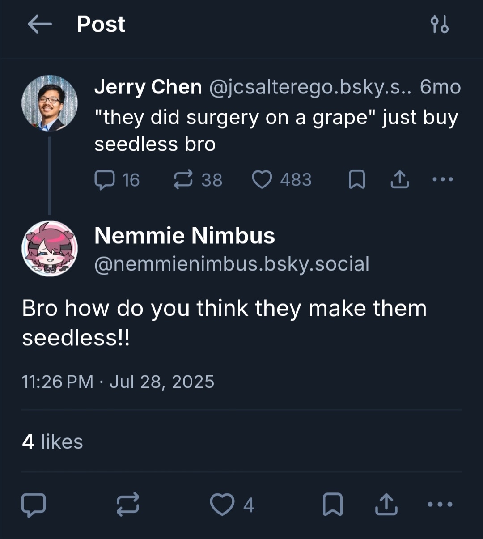Bookmark Jerry Chen's post

pos(356,180)
